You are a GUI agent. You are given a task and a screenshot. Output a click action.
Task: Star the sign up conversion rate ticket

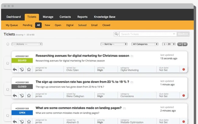(x=29, y=96)
